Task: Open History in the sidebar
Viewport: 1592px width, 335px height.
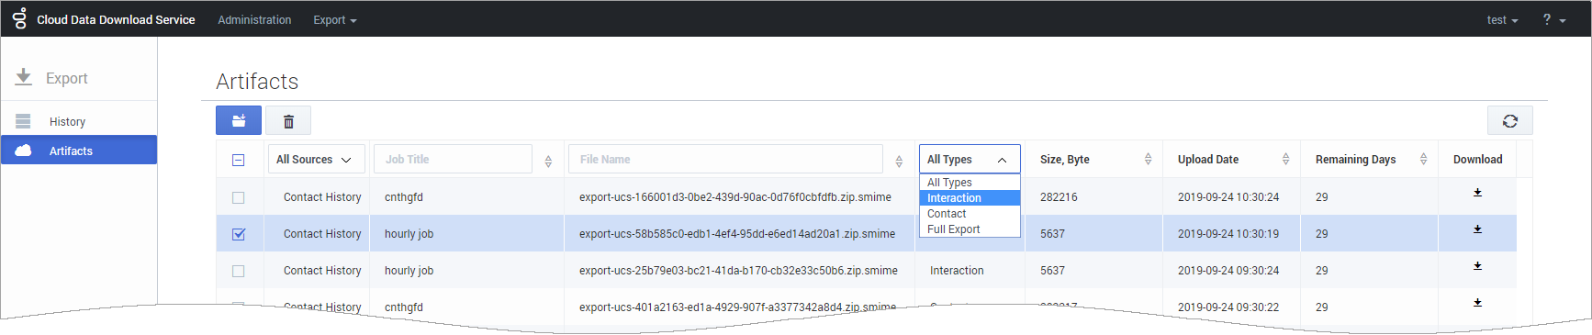Action: 79,121
